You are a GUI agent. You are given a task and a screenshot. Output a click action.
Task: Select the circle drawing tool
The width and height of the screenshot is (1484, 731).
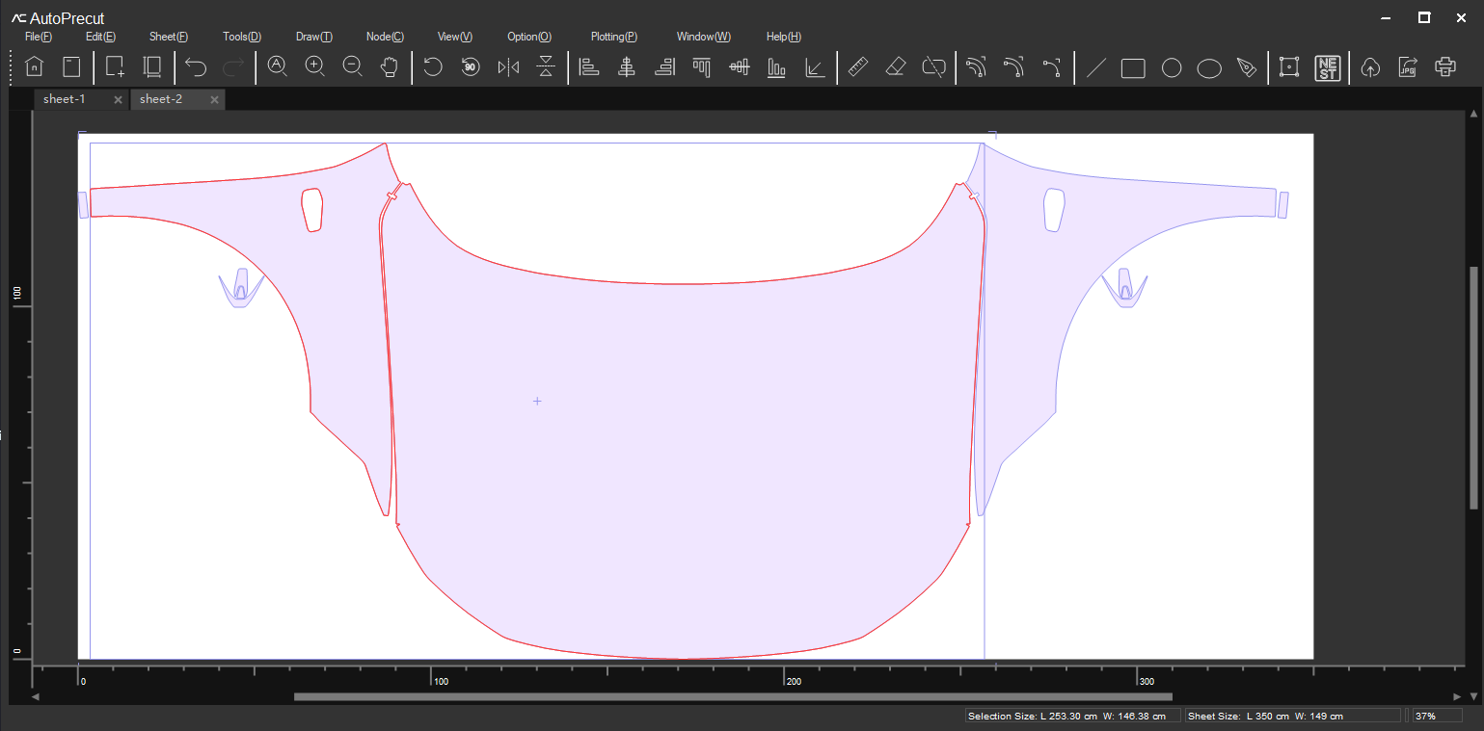pos(1172,67)
